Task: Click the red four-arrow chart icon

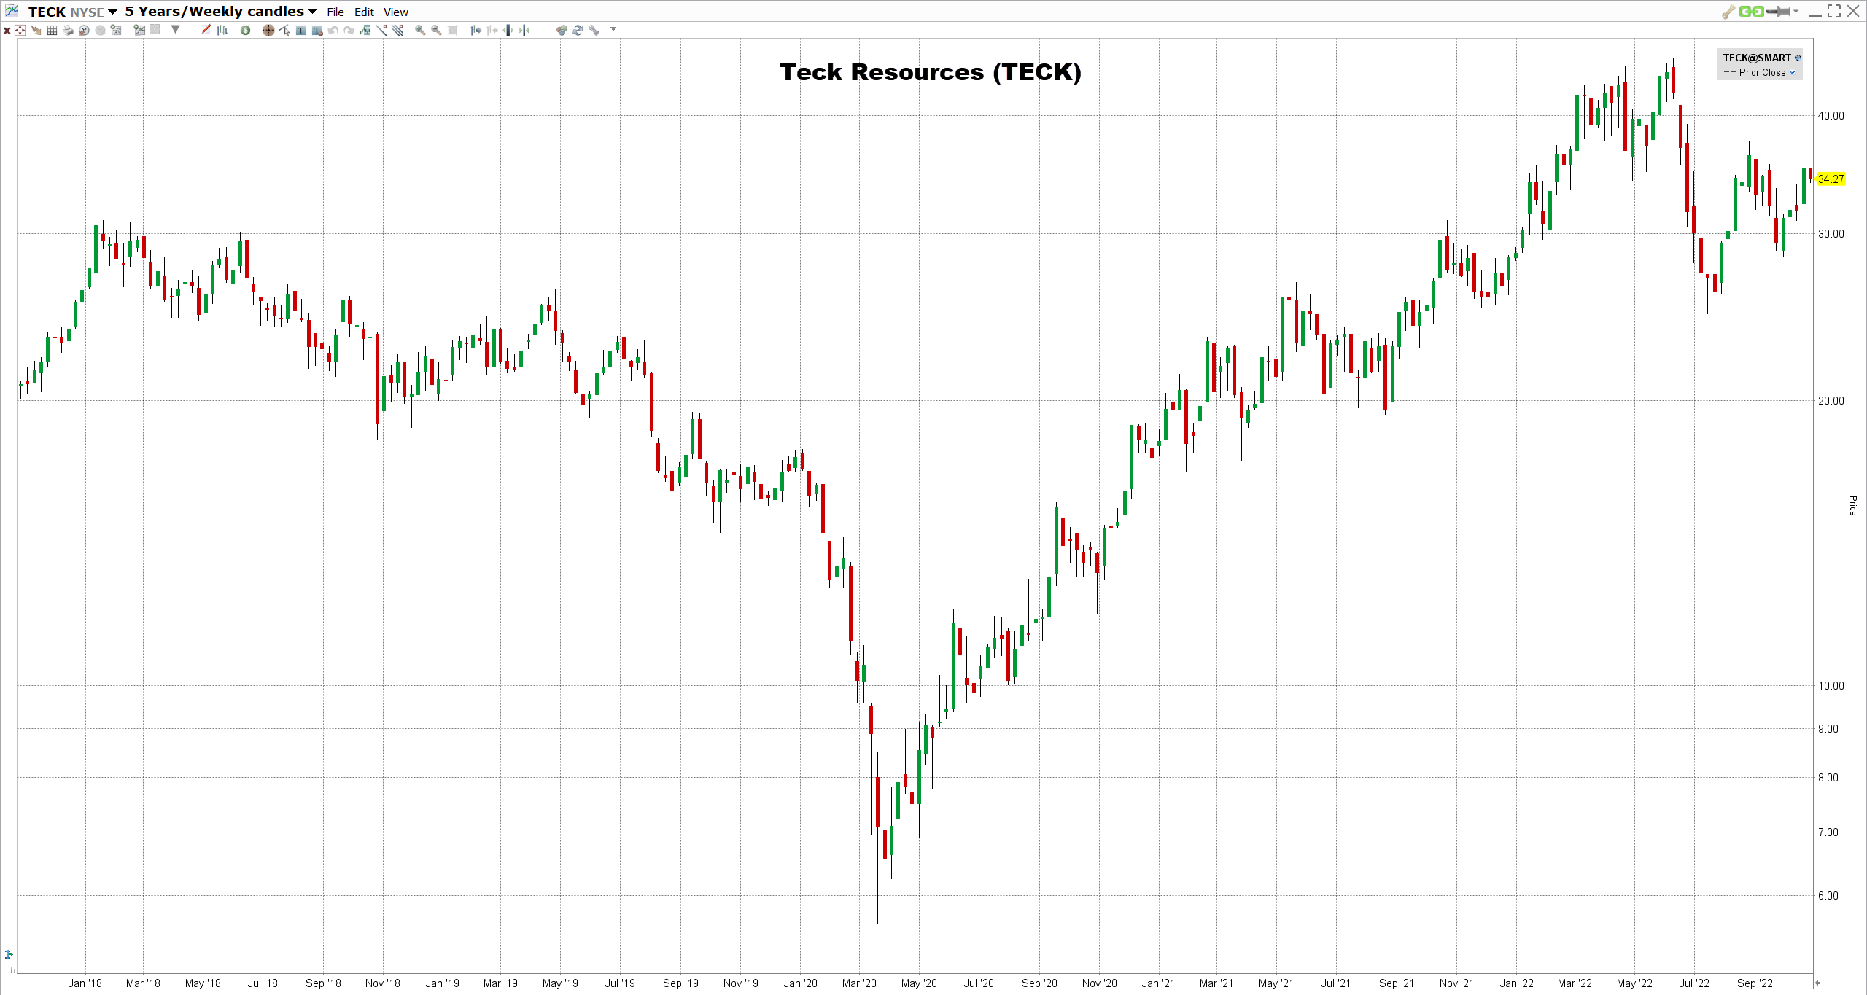Action: click(20, 30)
